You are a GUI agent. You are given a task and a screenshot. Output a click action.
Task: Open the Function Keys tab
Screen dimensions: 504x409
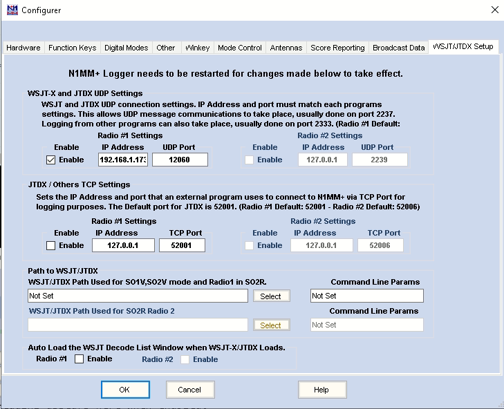tap(72, 48)
